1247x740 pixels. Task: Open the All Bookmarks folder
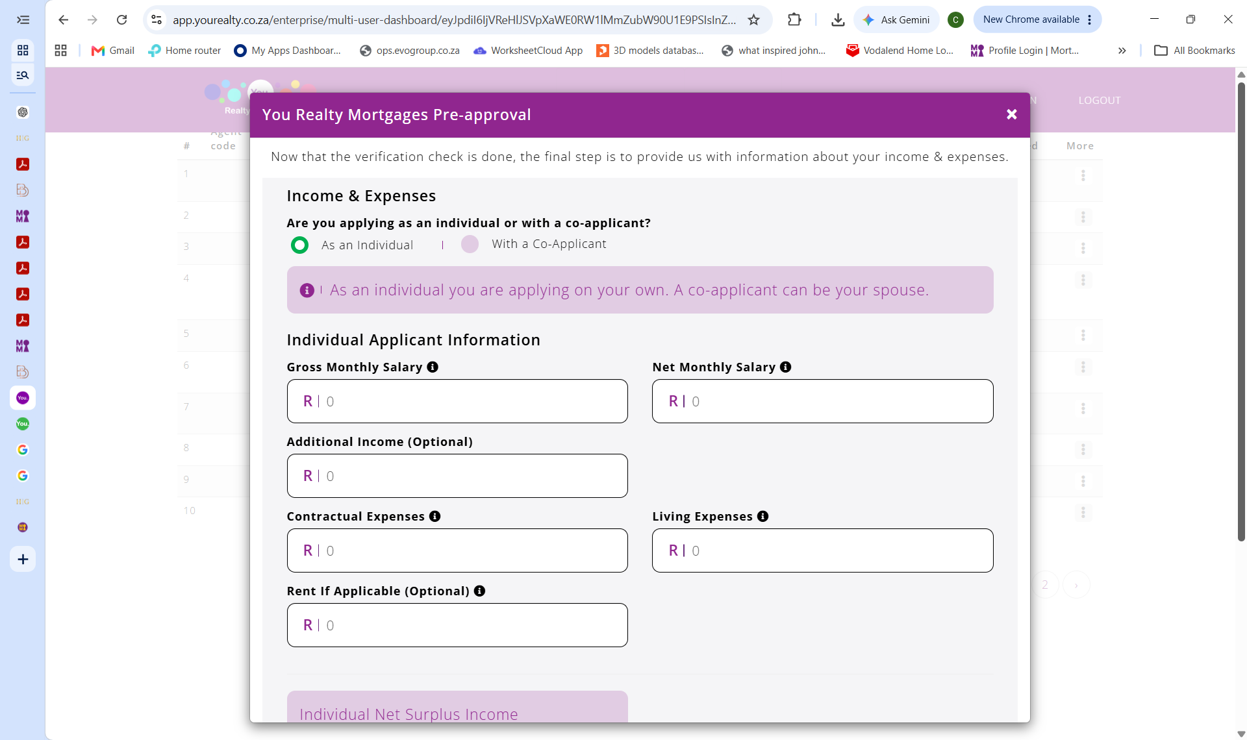coord(1194,51)
